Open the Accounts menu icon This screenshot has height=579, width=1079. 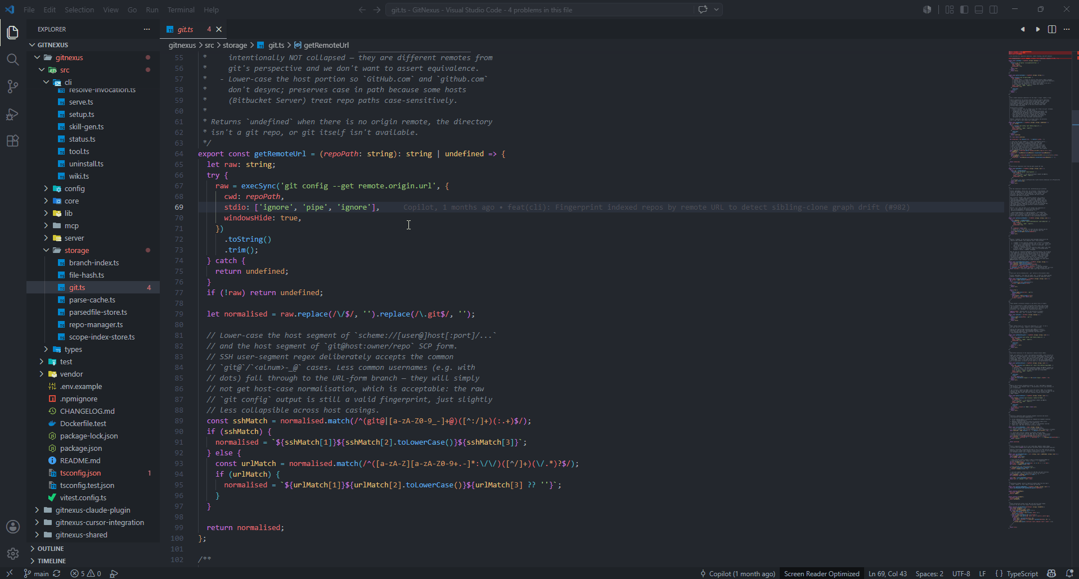(x=12, y=527)
